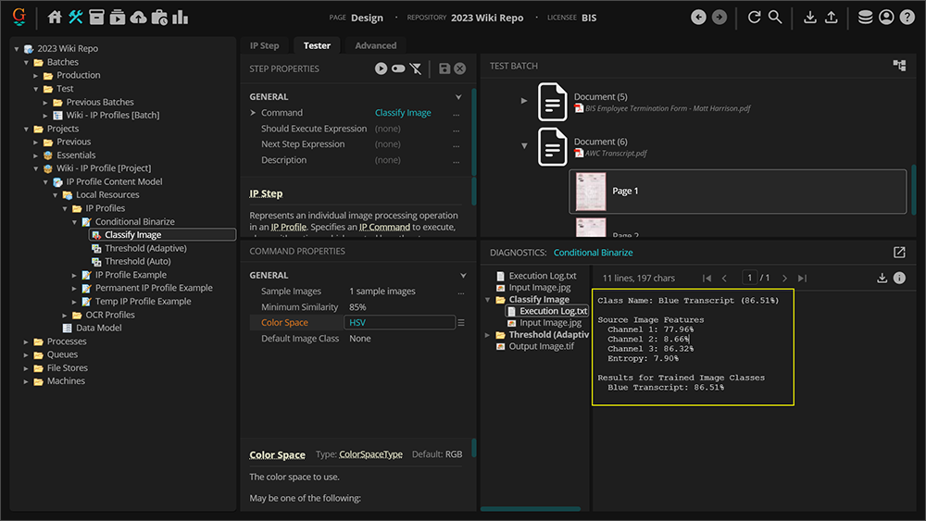Collapse the Classify Image diagnostics folder

pos(489,300)
